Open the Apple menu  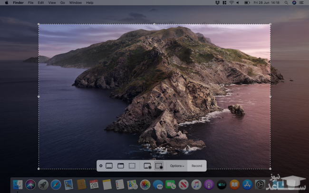tap(6, 3)
